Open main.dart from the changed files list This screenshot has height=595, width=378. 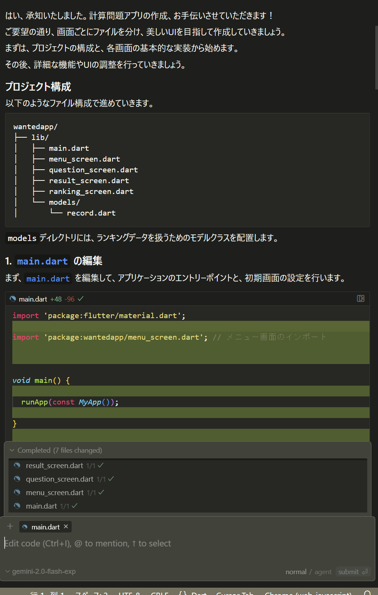click(41, 506)
